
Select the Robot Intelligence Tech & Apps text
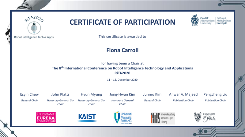33,37
